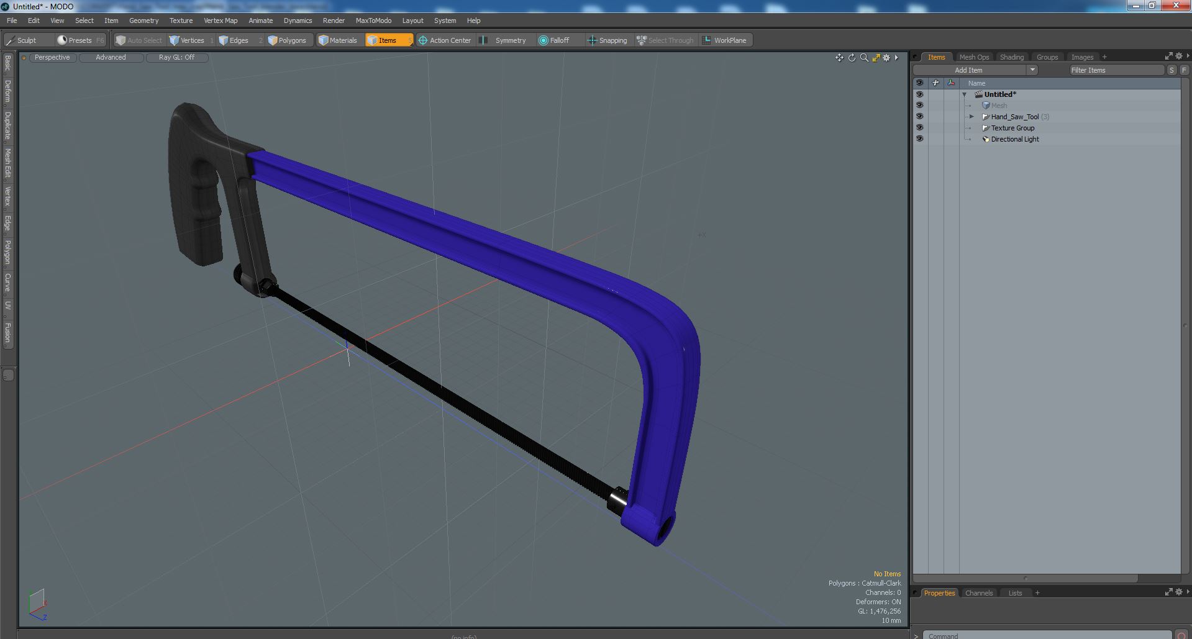Click the Add Item button
1192x639 pixels.
click(x=969, y=70)
